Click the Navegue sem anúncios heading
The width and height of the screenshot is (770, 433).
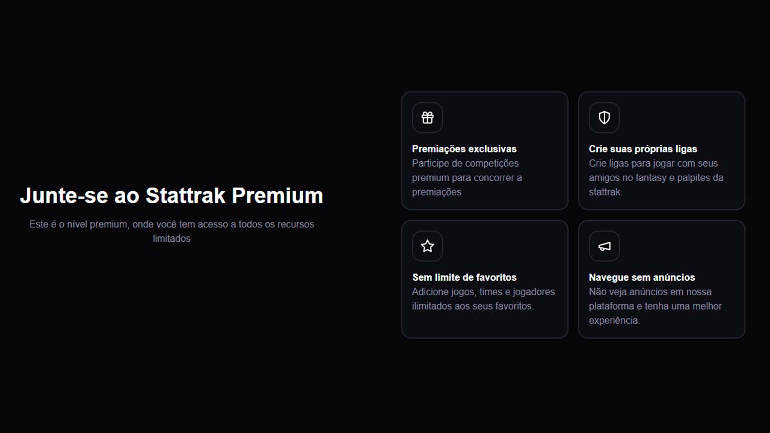click(x=642, y=277)
